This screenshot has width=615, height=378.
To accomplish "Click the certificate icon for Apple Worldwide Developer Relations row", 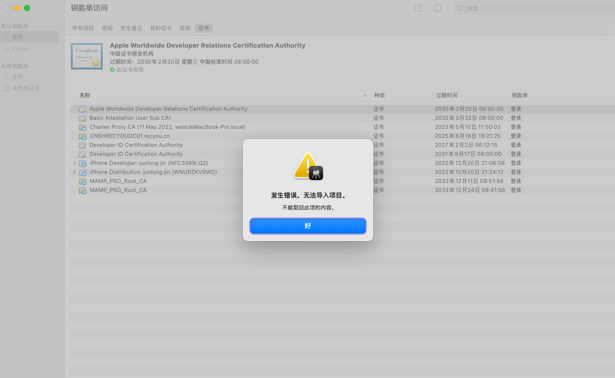I will pos(82,109).
